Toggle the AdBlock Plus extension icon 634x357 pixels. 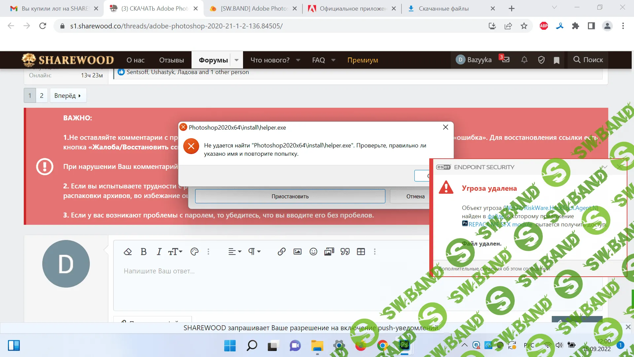click(544, 26)
